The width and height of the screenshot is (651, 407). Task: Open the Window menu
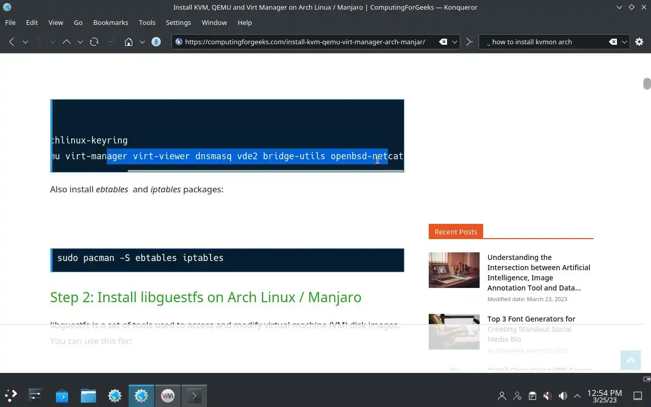pyautogui.click(x=214, y=22)
